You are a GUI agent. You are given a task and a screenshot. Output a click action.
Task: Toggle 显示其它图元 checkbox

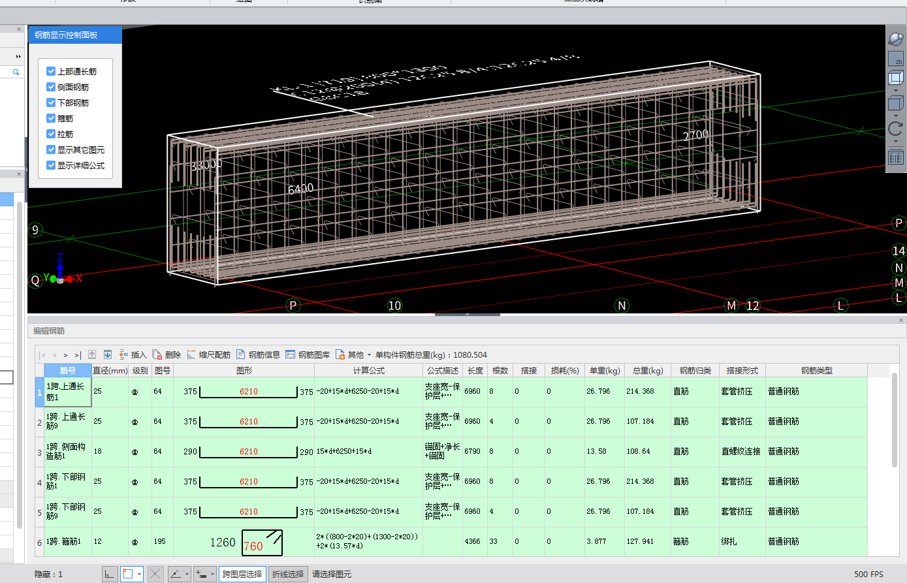[51, 150]
